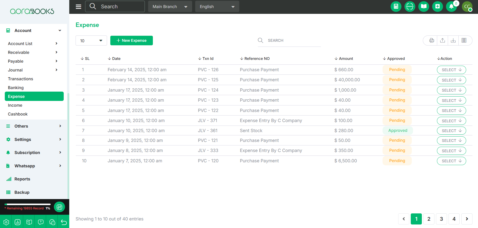
Task: Sort by Approved column header
Action: click(394, 59)
